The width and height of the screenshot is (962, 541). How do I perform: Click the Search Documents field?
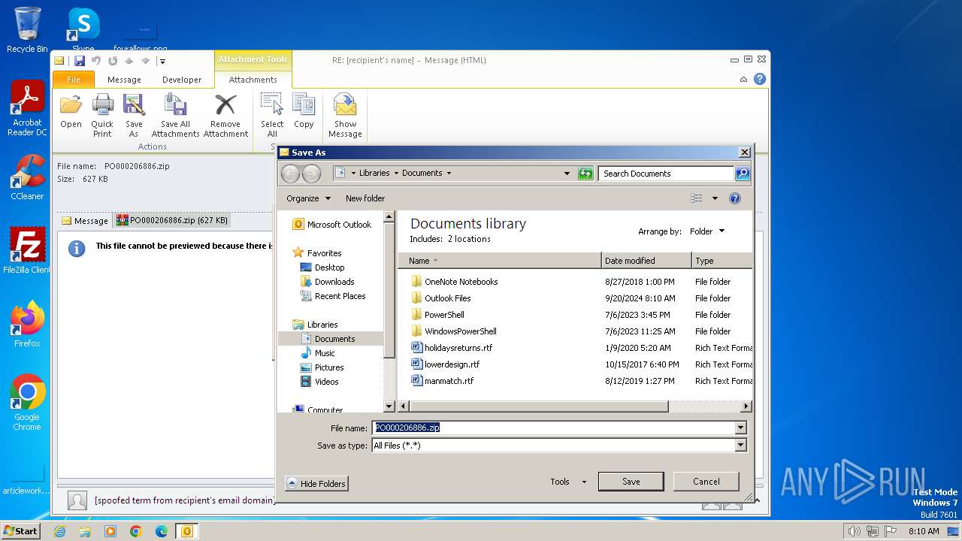[x=667, y=174]
